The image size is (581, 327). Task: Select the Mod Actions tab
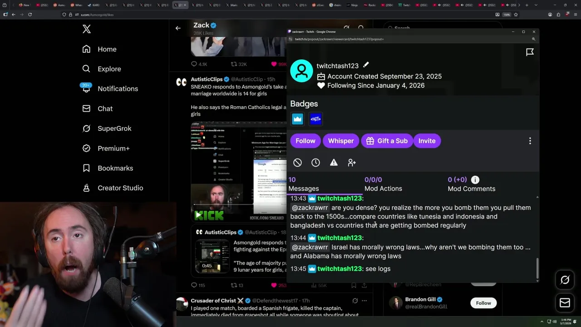(x=383, y=184)
